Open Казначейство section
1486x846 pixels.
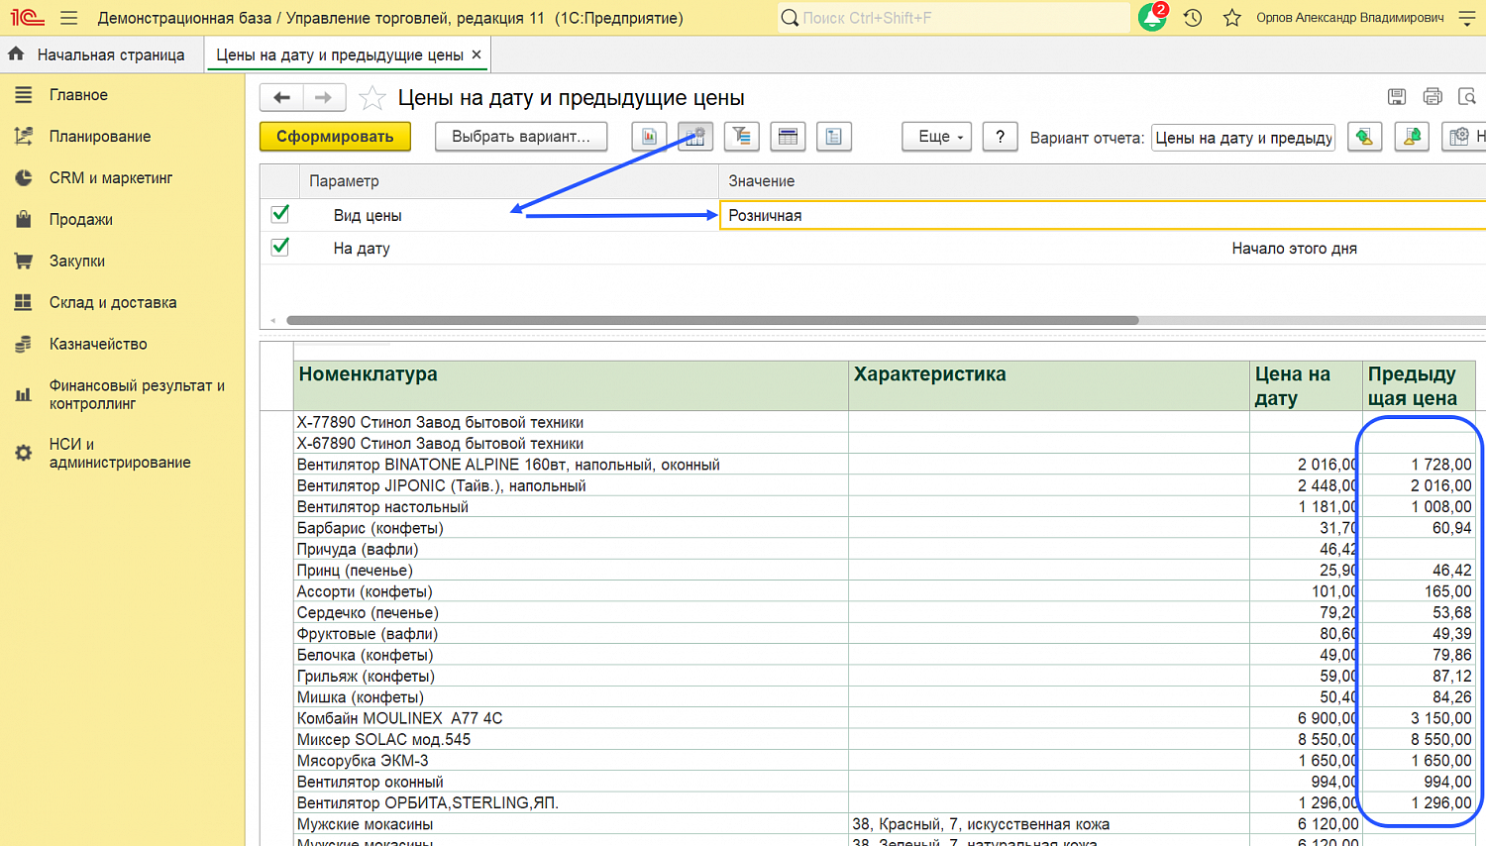[x=98, y=345]
